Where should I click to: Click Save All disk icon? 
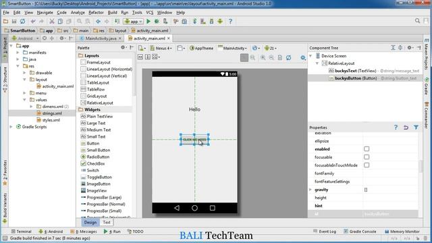[14, 21]
